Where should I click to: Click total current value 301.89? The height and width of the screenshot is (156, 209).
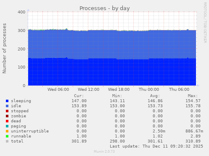(x=79, y=141)
